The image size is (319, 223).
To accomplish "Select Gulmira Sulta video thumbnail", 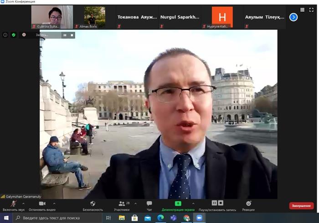I will (x=52, y=17).
